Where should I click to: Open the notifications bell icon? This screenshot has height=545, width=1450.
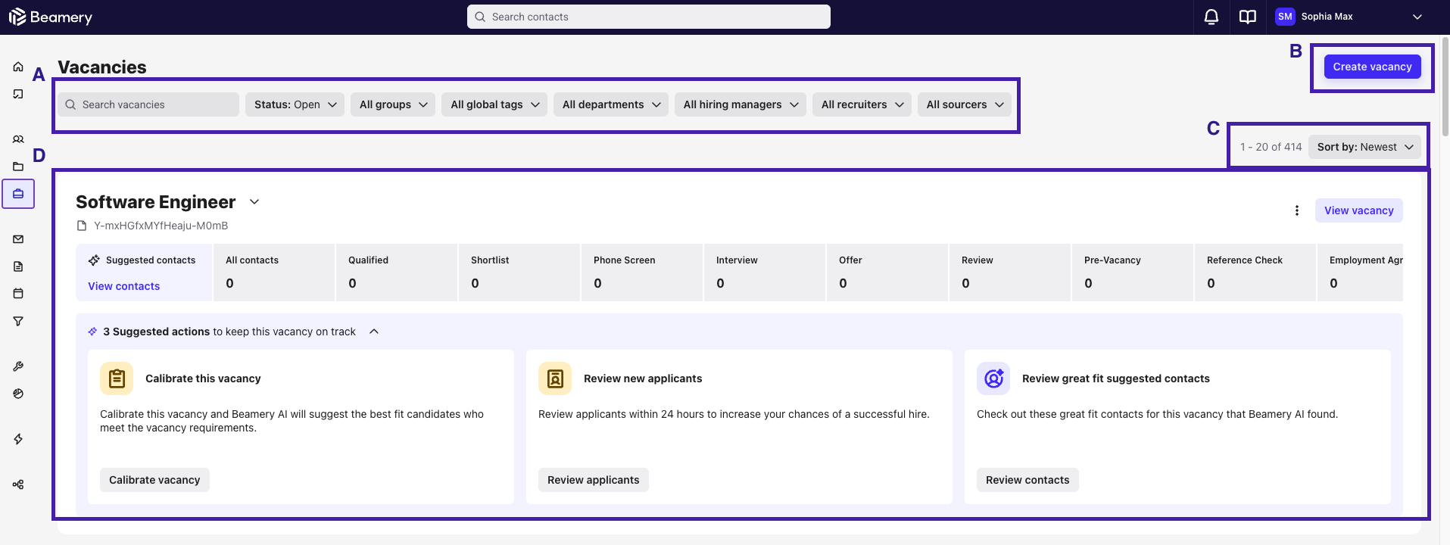1211,17
